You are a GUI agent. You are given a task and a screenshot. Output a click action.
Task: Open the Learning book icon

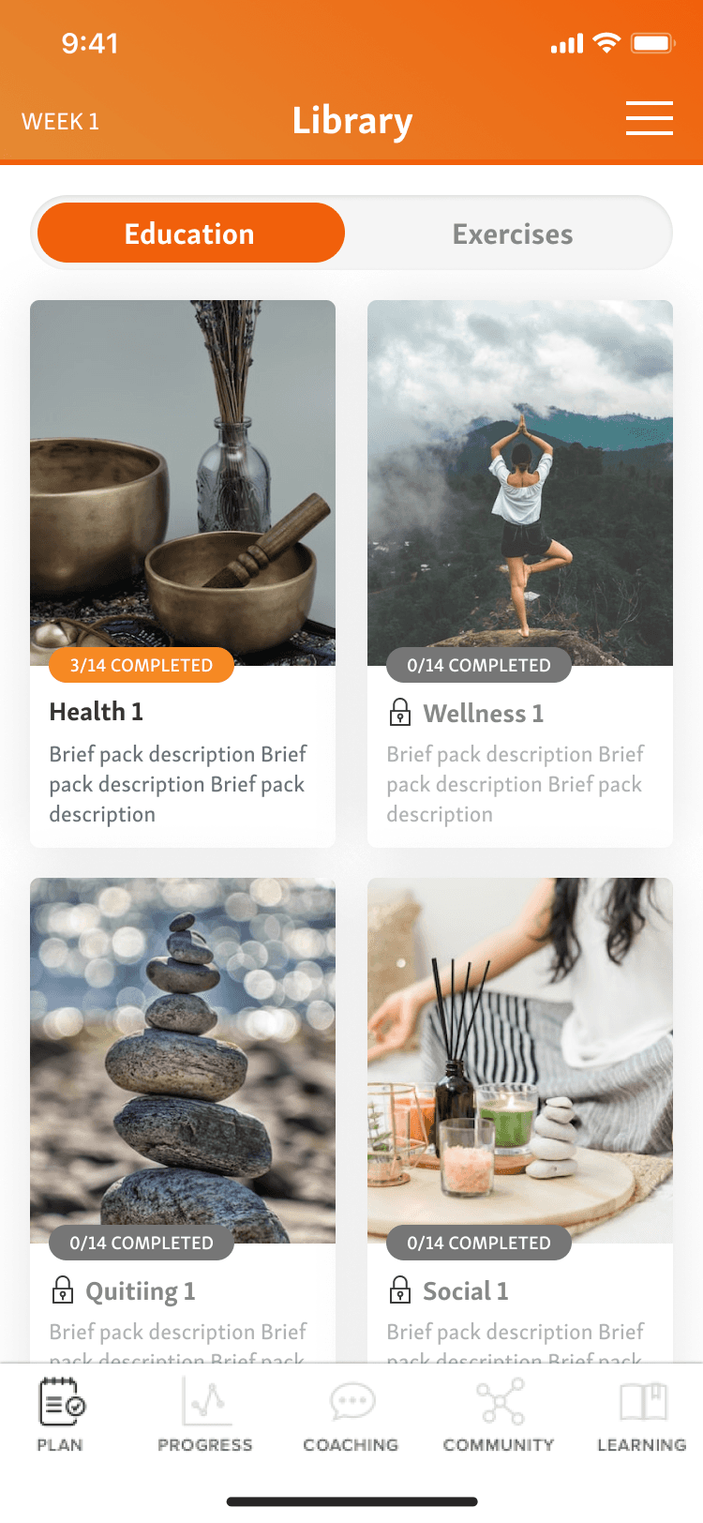(643, 1403)
